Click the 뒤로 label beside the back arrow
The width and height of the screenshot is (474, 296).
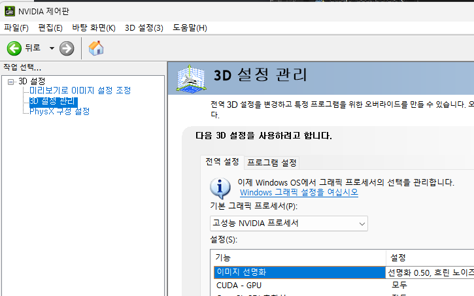(33, 48)
